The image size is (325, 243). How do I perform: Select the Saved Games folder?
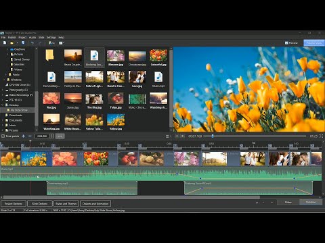[x=20, y=59]
